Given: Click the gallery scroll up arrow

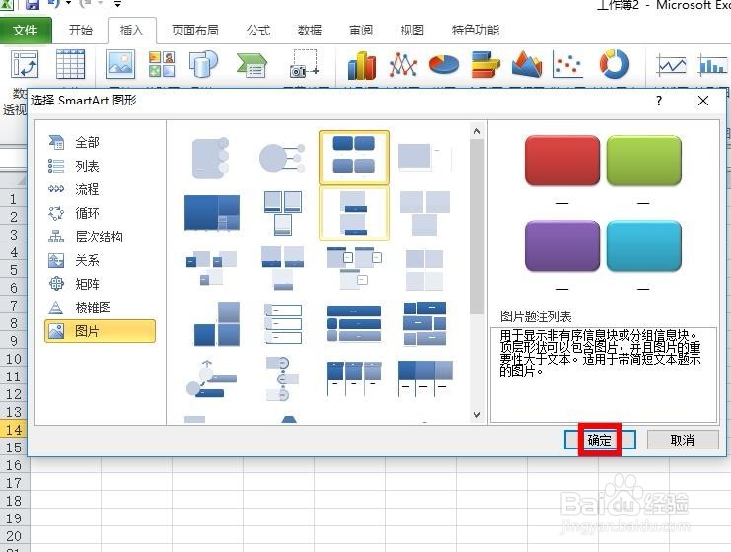Looking at the screenshot, I should 476,132.
